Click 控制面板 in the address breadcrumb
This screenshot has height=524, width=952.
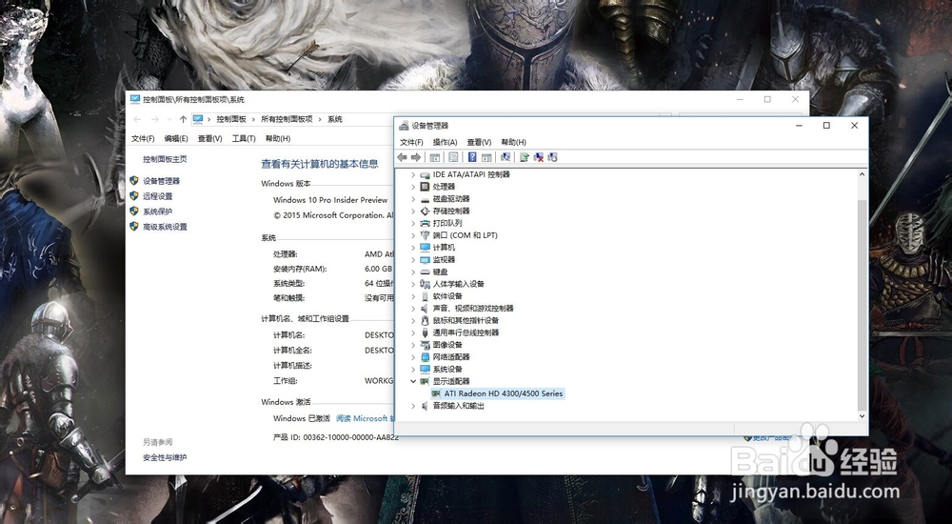coord(231,120)
